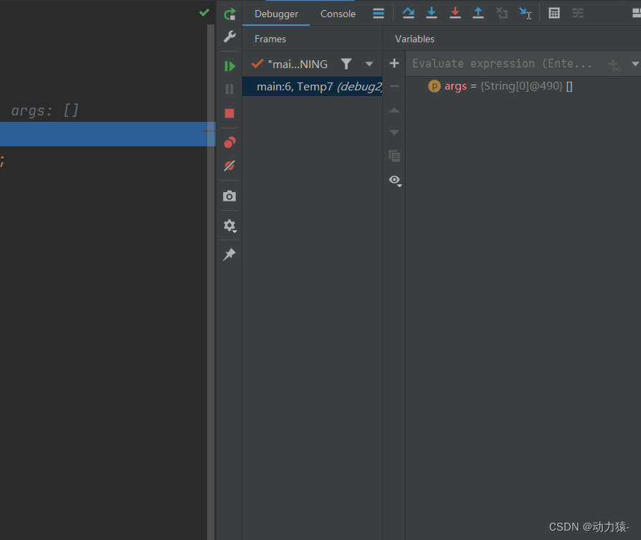Screen dimensions: 641x540
Task: Click the thread dump camera icon
Action: (x=229, y=195)
